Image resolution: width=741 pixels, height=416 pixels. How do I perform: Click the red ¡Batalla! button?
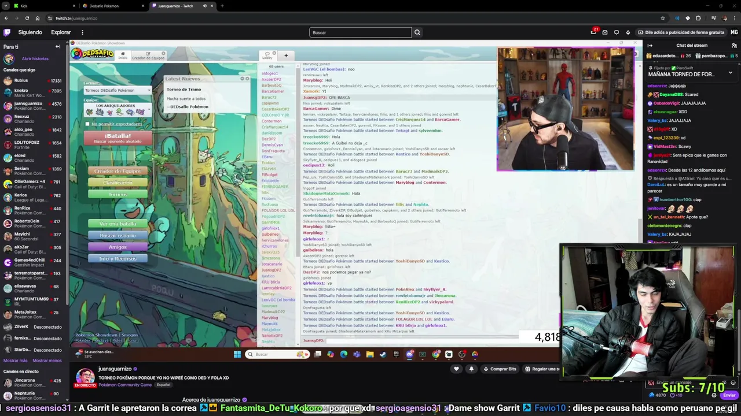click(118, 138)
